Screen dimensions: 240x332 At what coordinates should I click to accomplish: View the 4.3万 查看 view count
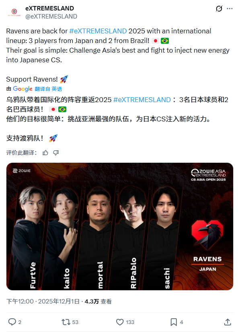pos(98,301)
